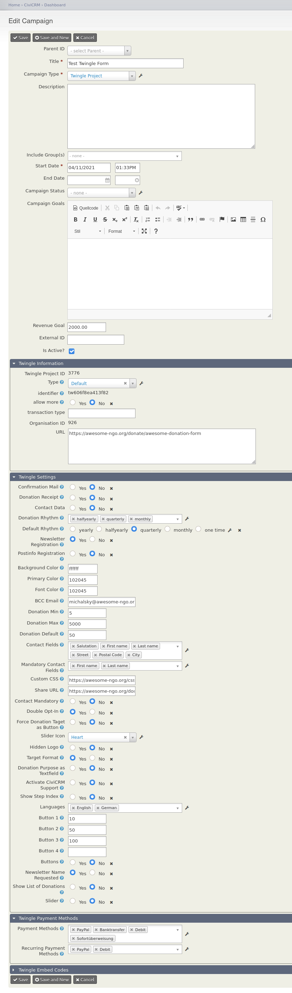Select No for Double Opt-In
This screenshot has width=292, height=993.
92,712
